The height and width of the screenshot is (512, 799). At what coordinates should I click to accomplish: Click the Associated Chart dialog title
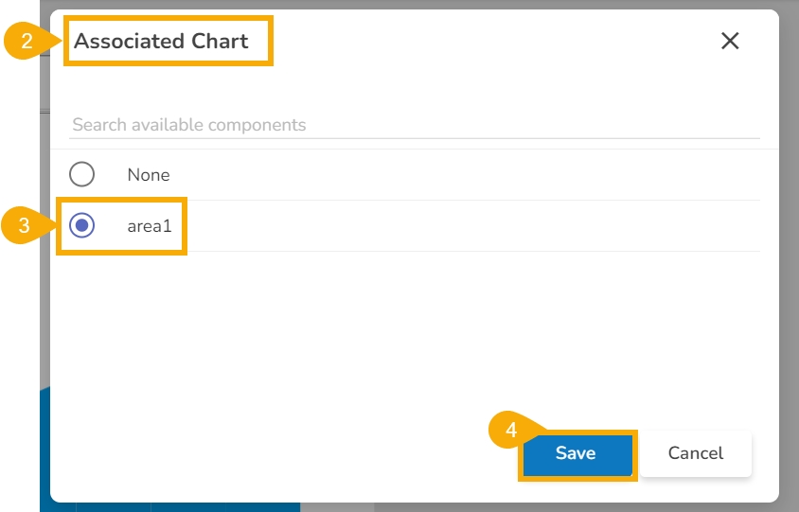(162, 42)
